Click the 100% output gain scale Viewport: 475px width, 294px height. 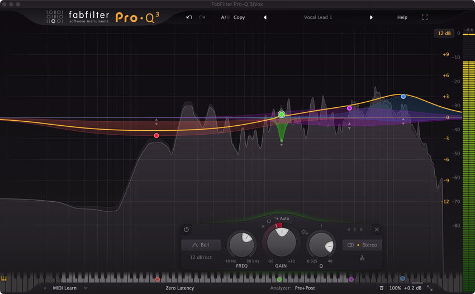(x=395, y=288)
